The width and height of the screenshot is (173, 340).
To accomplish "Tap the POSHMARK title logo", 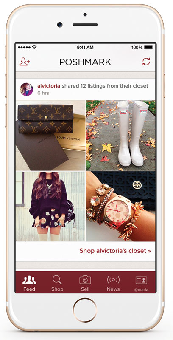I will pyautogui.click(x=85, y=62).
